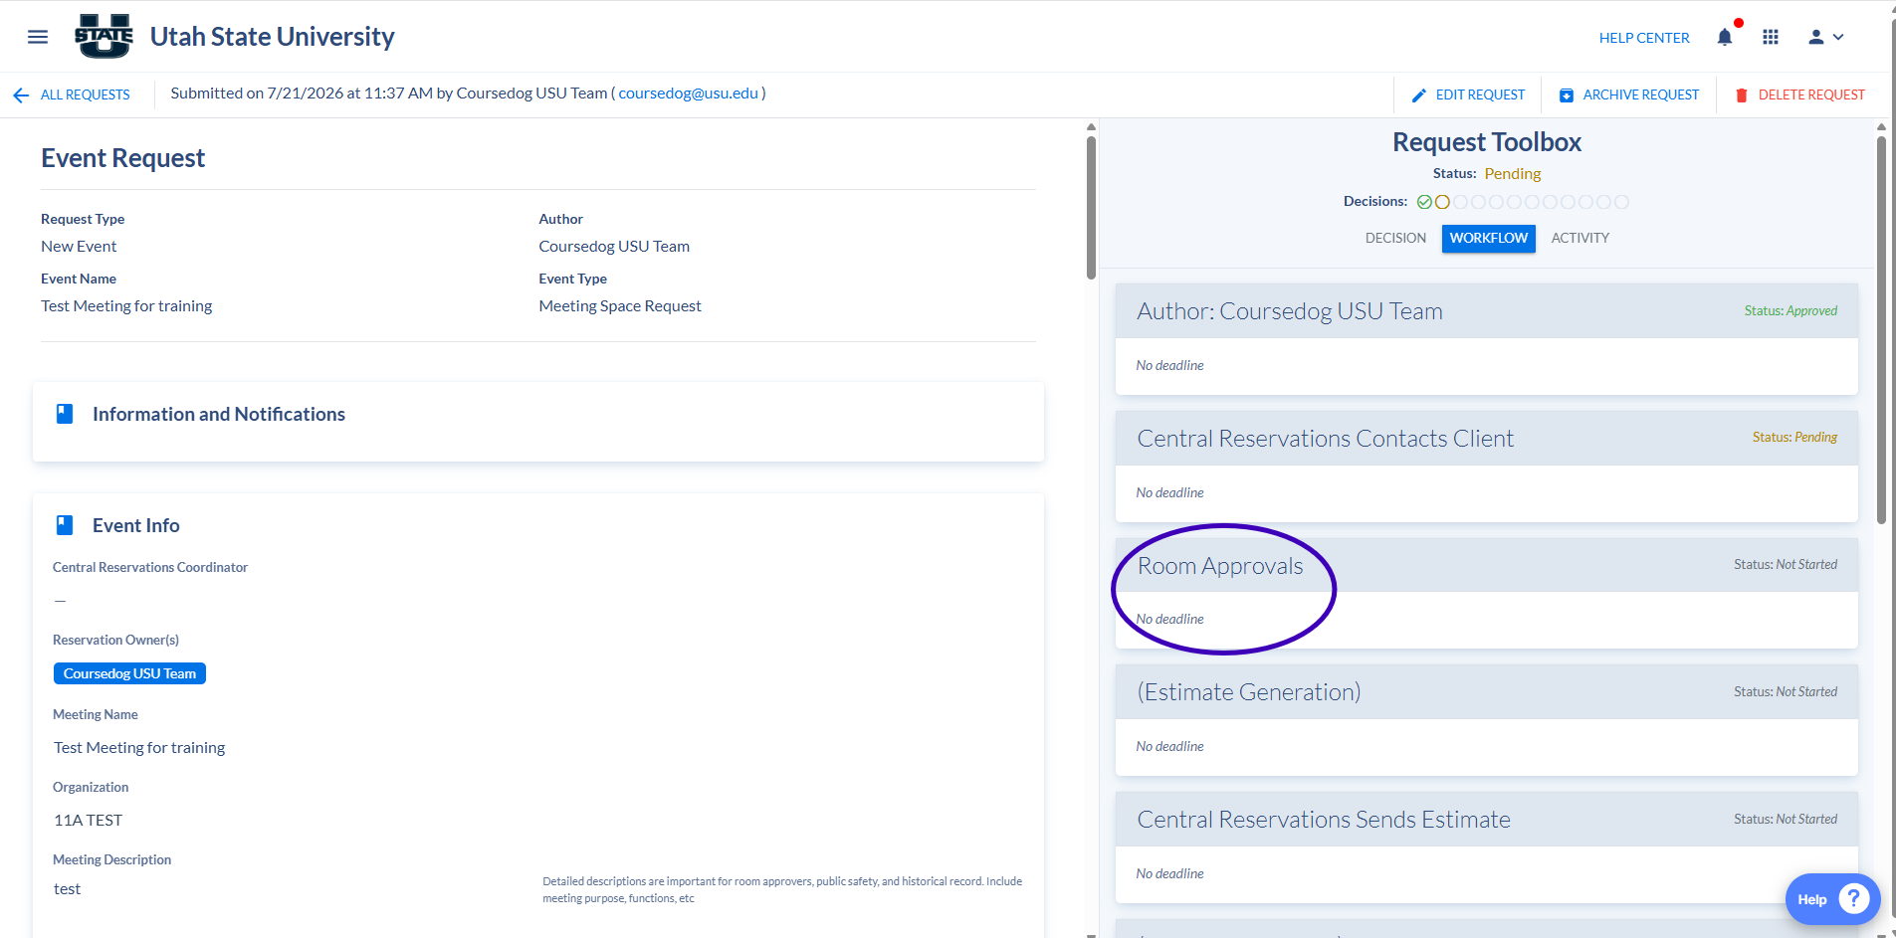Screen dimensions: 1896x938
Task: Click 'Test Meeting for training' under Meeting Name
Action: (x=139, y=748)
